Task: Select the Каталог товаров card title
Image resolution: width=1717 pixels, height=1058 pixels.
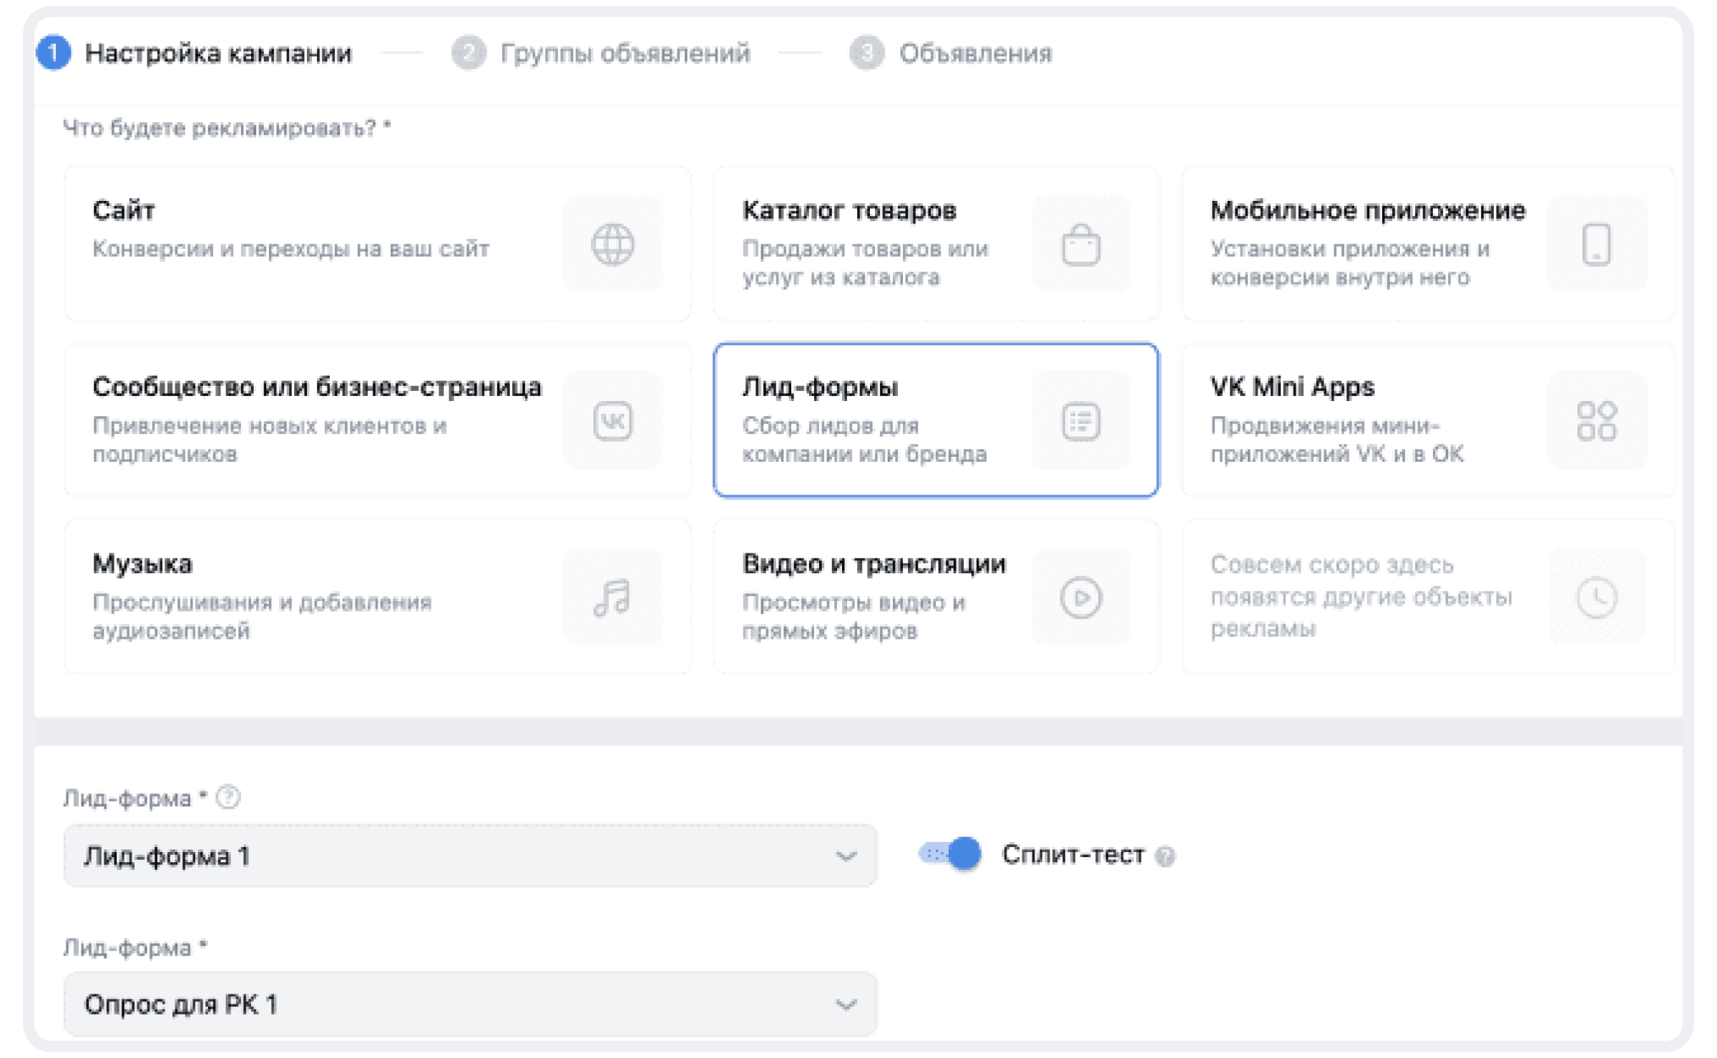Action: coord(849,210)
